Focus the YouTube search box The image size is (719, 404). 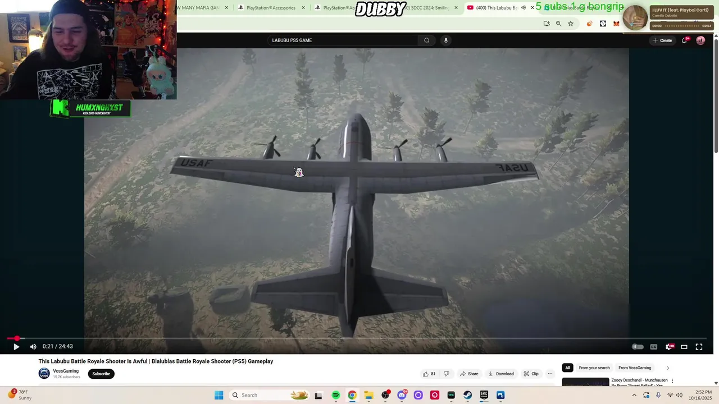click(x=343, y=40)
